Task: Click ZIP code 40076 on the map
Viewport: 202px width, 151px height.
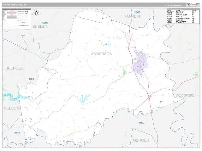Action: (45, 23)
